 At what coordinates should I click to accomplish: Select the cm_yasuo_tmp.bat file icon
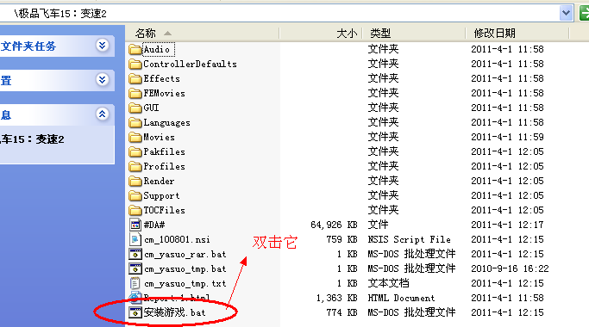(135, 268)
